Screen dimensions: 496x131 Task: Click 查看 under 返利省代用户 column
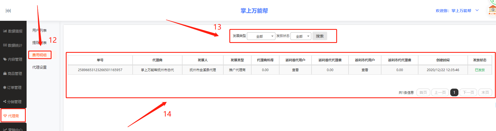point(295,70)
